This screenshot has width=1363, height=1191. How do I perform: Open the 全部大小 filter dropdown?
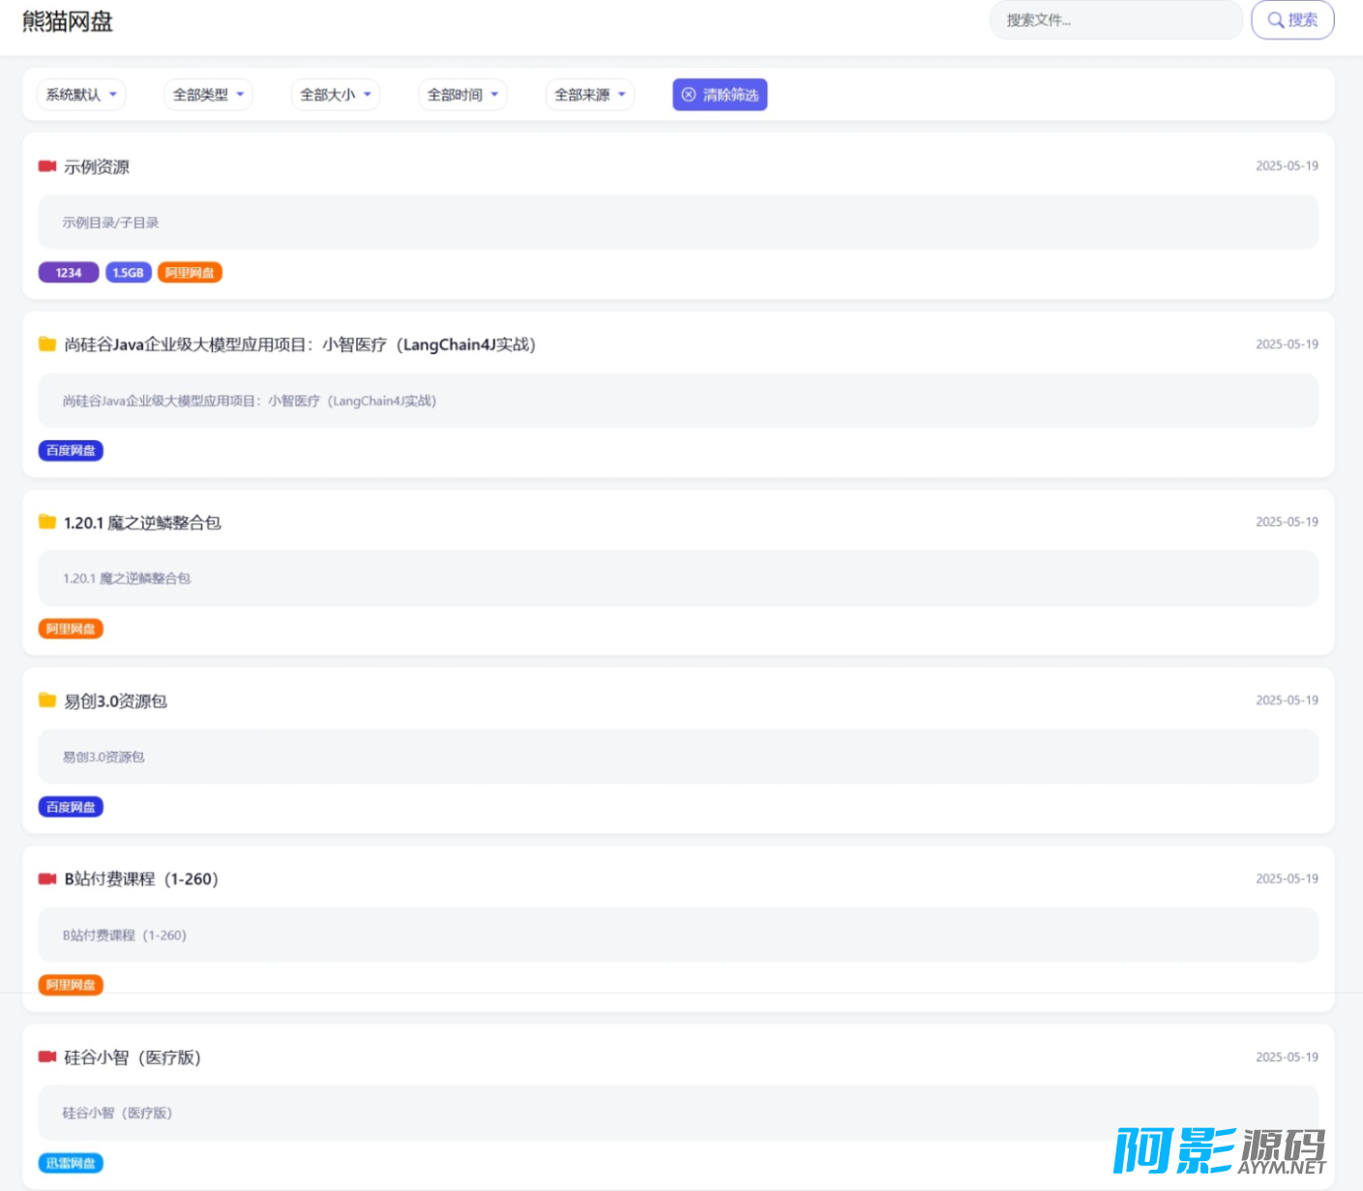pos(336,95)
